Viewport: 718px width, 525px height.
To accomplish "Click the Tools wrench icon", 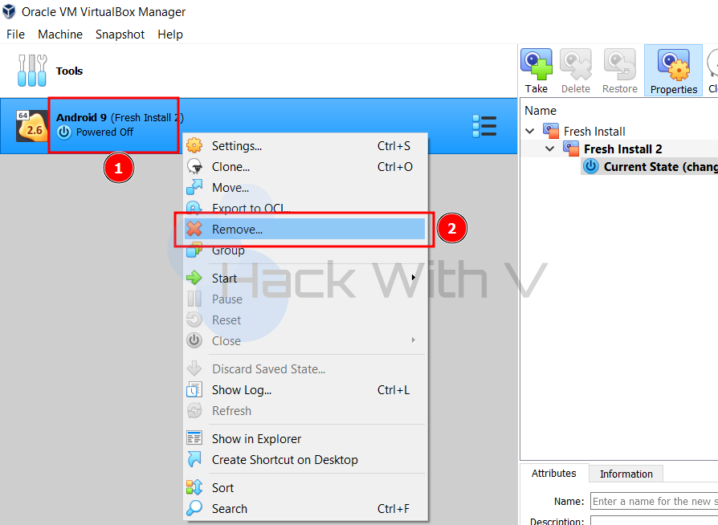I will (32, 71).
